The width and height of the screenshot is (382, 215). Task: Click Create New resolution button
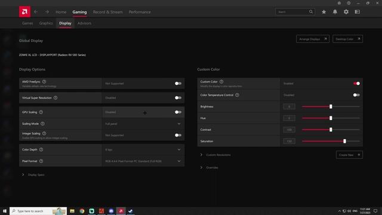[x=349, y=155]
